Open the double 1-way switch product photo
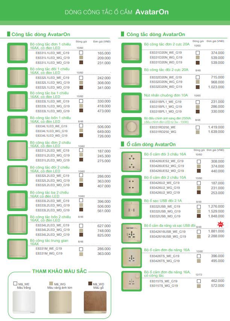 pos(17,77)
